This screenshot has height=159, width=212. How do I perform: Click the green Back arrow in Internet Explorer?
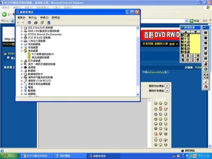point(4,14)
